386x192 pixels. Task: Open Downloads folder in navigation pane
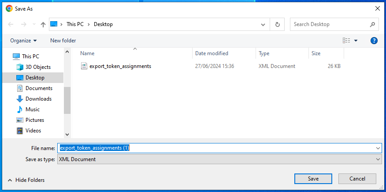(x=38, y=99)
